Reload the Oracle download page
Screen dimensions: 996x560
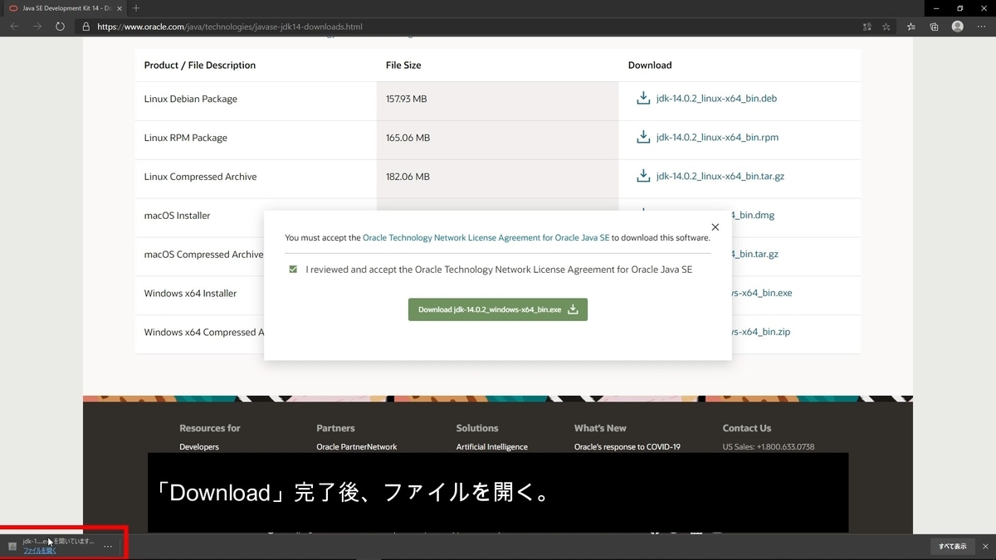click(61, 27)
